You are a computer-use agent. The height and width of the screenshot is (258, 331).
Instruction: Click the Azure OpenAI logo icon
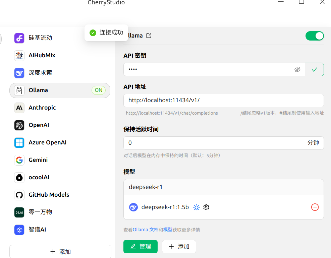19,143
